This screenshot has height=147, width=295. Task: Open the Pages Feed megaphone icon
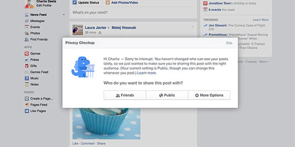click(x=27, y=105)
